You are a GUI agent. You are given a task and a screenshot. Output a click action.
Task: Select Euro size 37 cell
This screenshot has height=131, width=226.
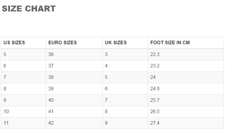(x=74, y=66)
